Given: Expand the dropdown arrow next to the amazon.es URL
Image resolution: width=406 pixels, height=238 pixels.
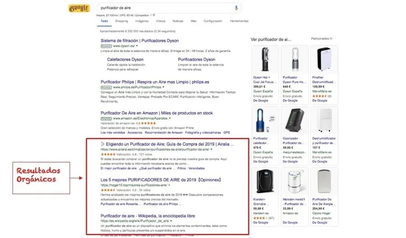Looking at the screenshot, I should pos(170,118).
